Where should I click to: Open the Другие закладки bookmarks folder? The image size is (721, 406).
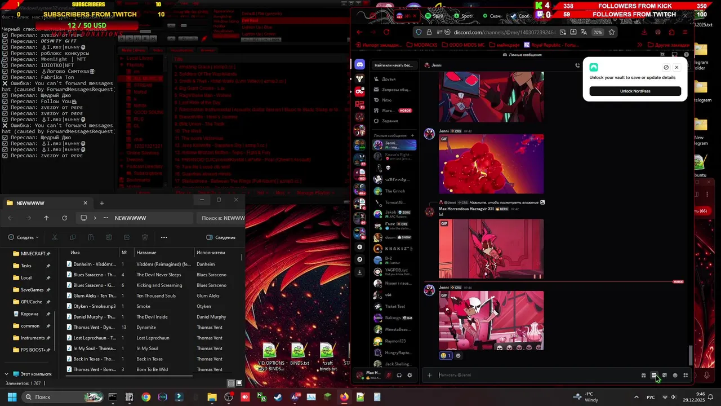click(x=669, y=45)
